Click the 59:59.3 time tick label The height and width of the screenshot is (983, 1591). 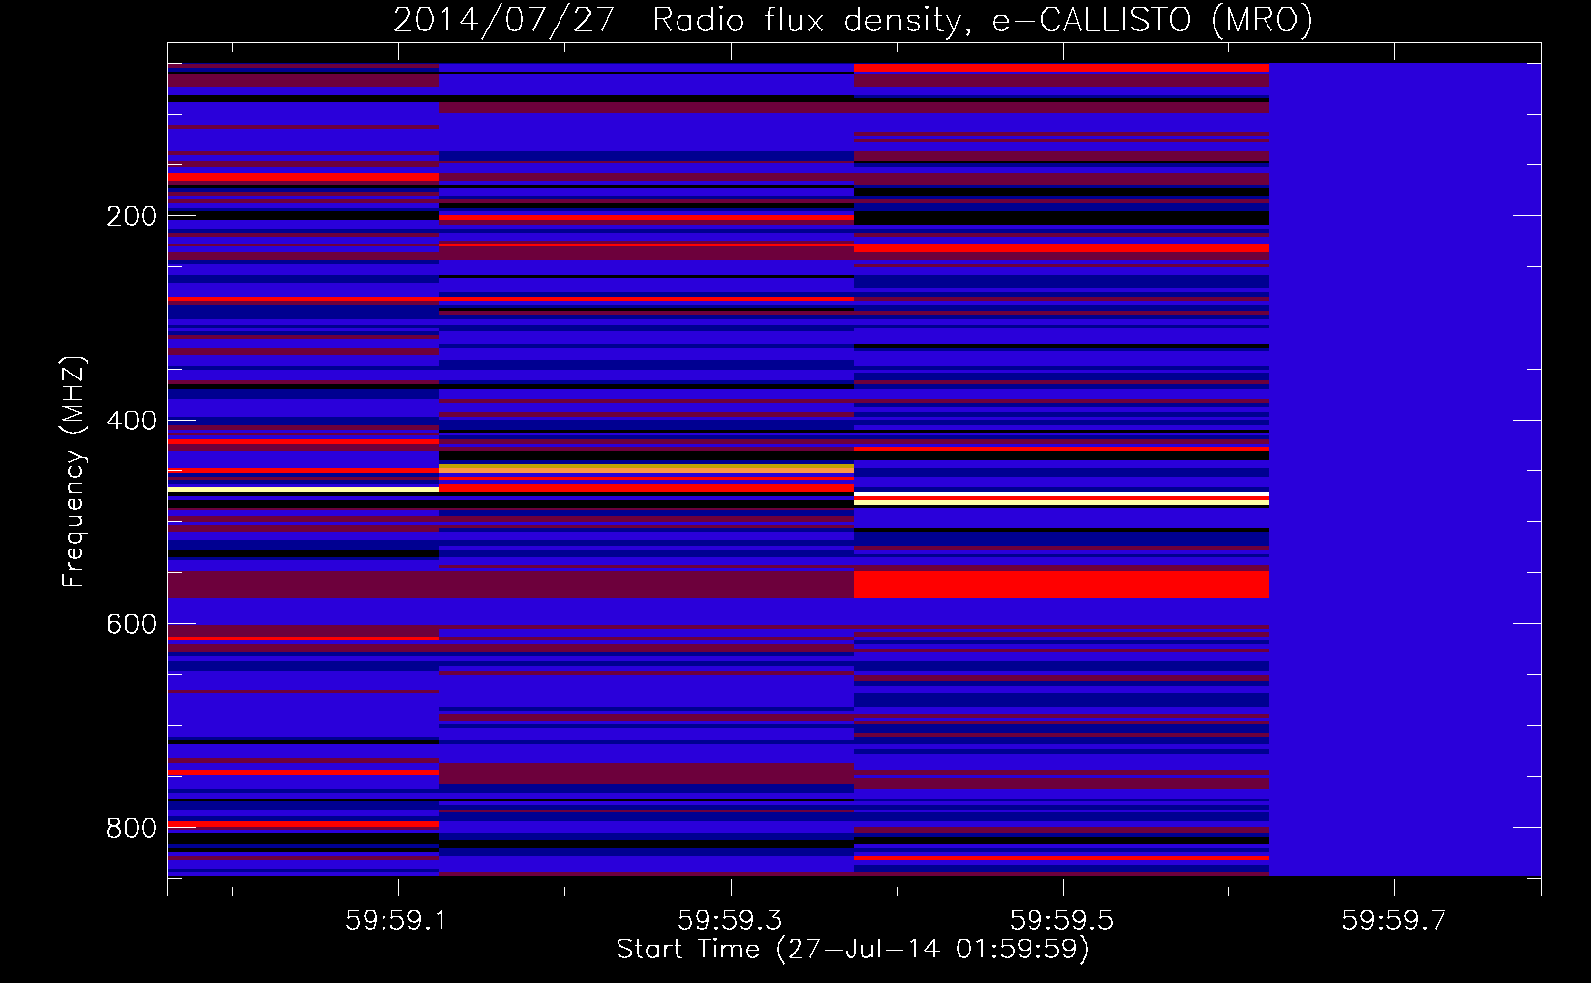click(729, 921)
